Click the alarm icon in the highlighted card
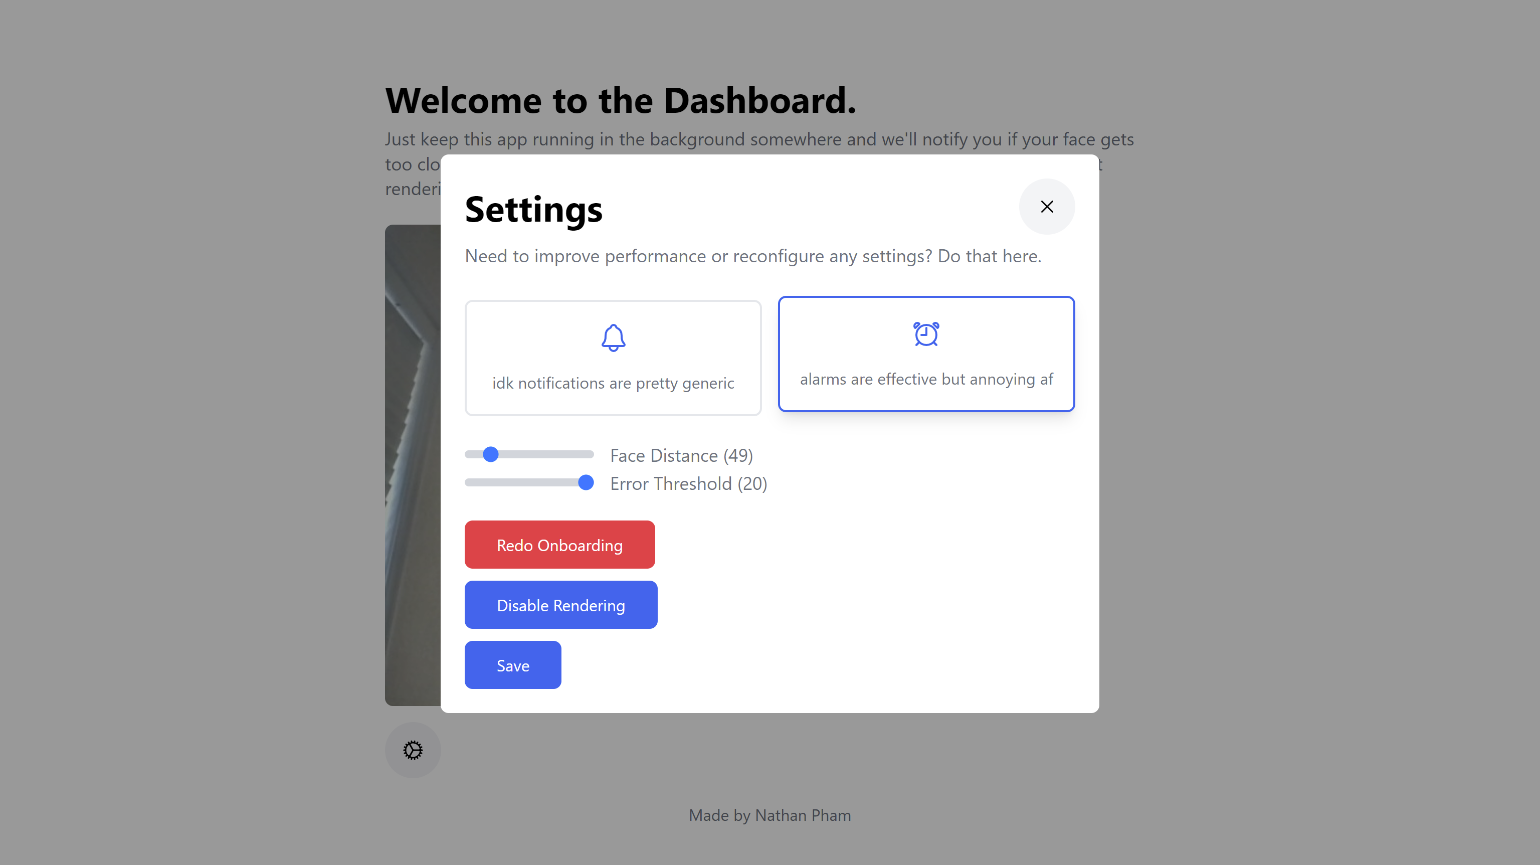The width and height of the screenshot is (1540, 865). coord(925,334)
